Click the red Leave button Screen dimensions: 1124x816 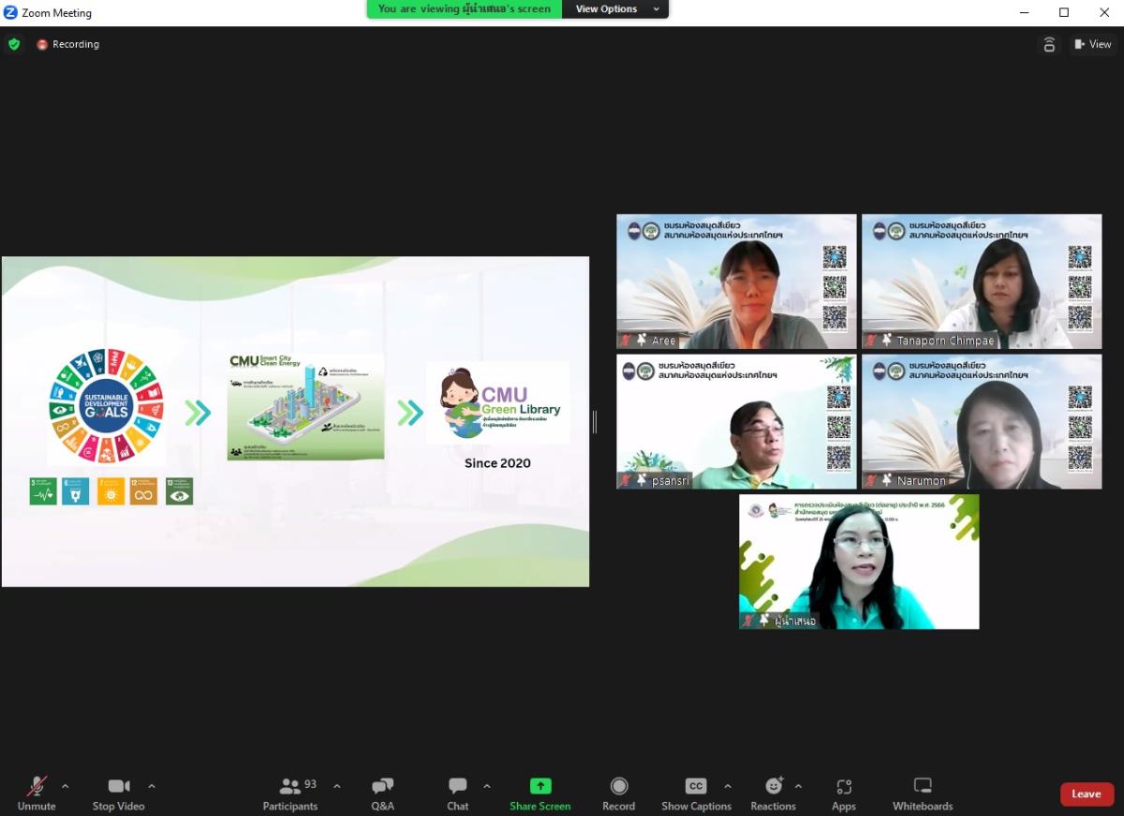[1087, 794]
